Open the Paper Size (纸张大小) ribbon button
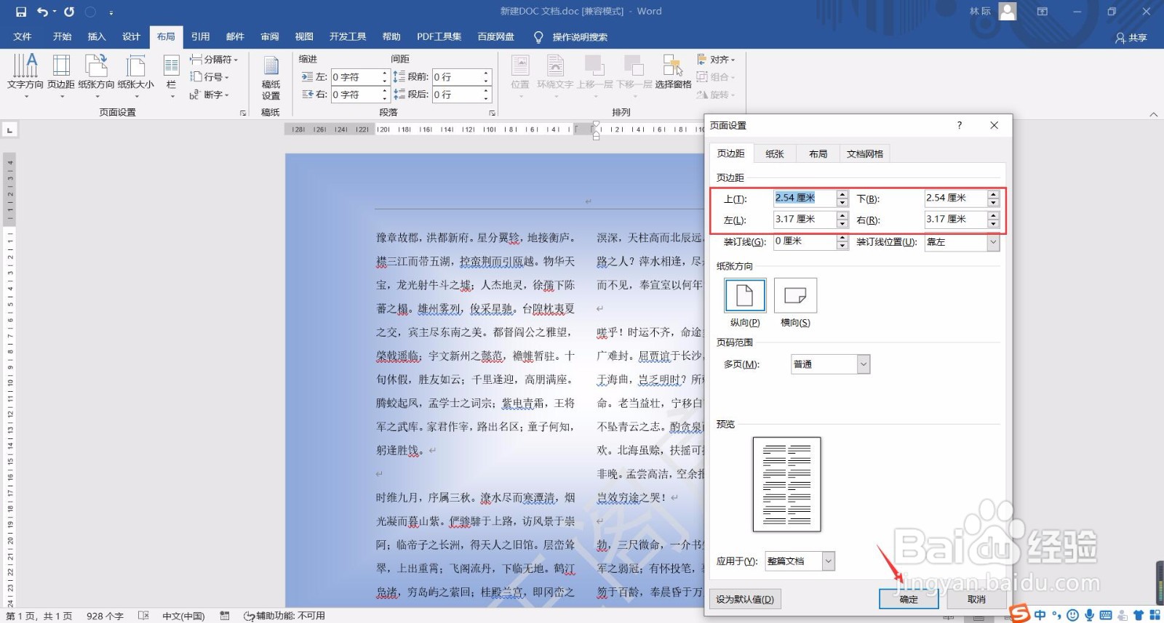 (136, 75)
